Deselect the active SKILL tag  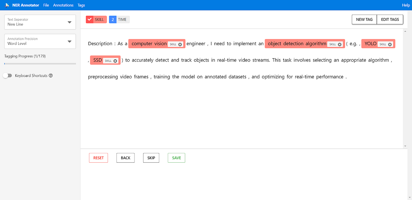(99, 19)
